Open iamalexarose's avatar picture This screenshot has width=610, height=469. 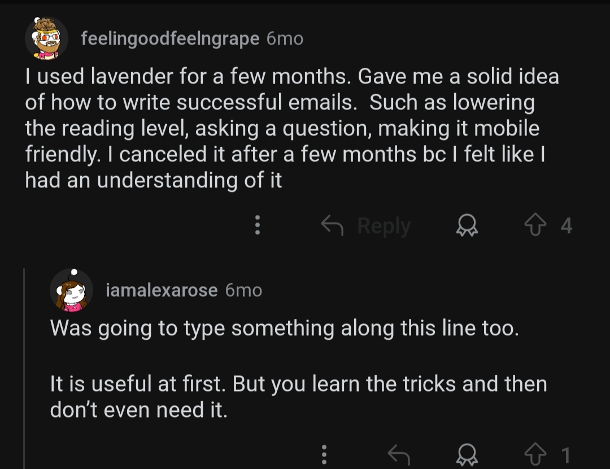[x=71, y=290]
